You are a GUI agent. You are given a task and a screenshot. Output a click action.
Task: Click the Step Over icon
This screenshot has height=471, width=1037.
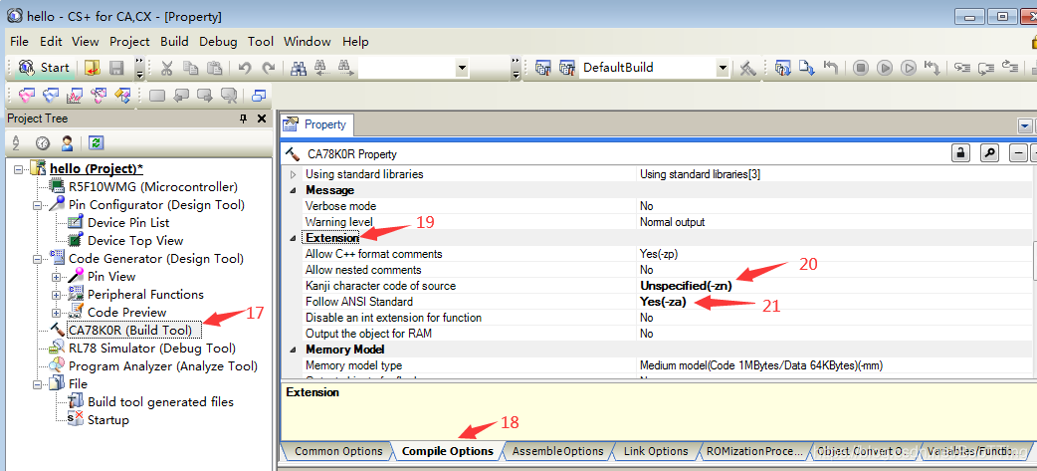tap(986, 68)
